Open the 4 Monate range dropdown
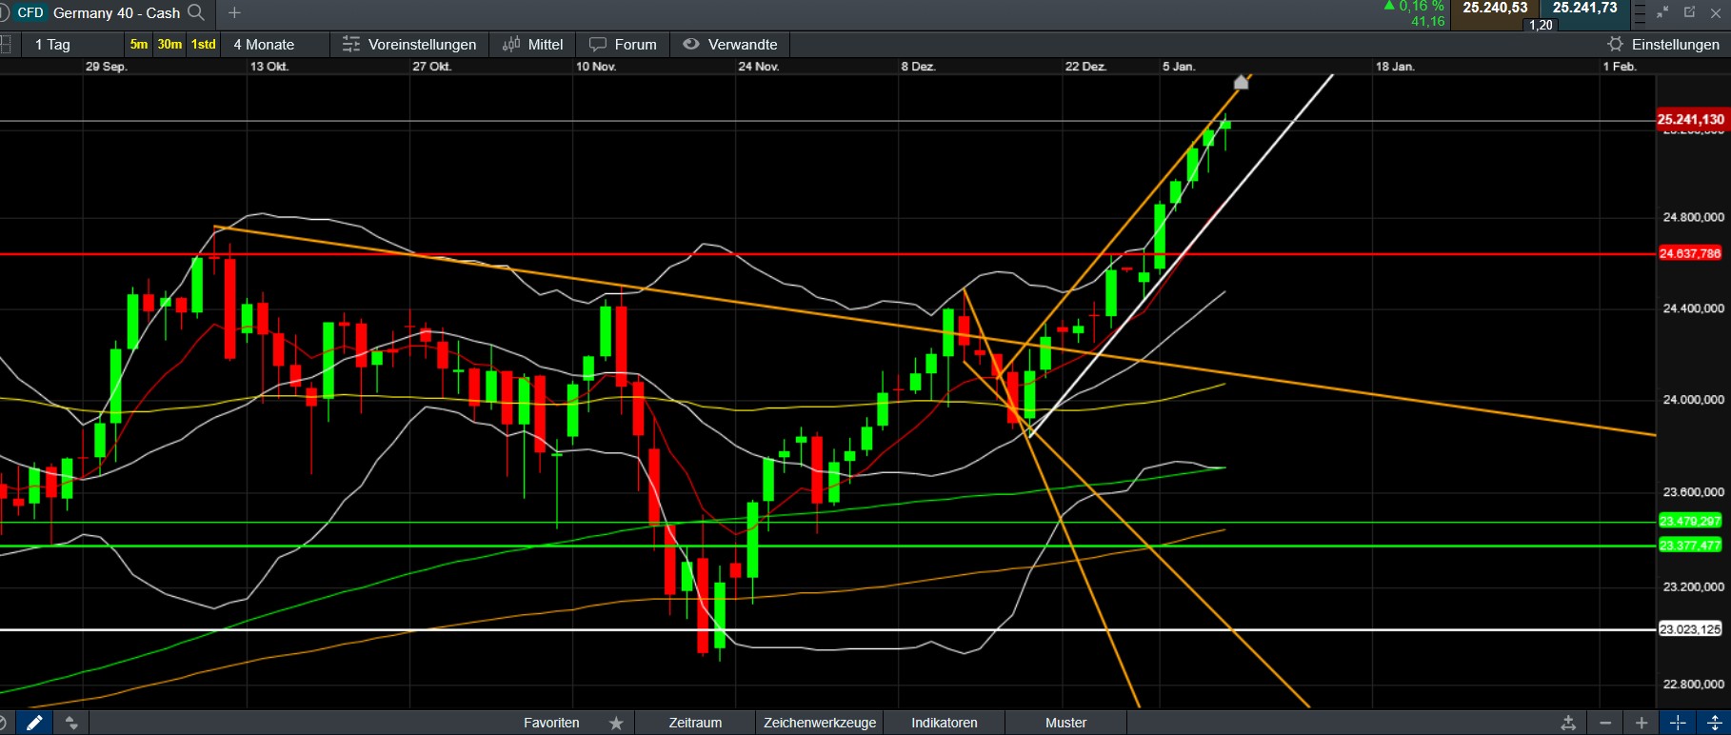The width and height of the screenshot is (1731, 735). tap(264, 45)
